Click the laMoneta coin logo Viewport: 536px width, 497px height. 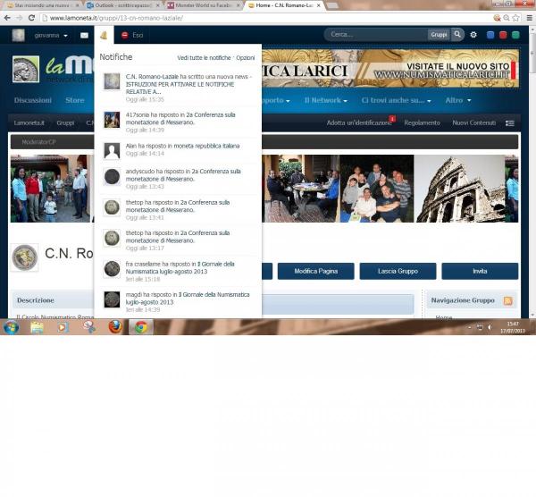tap(26, 70)
